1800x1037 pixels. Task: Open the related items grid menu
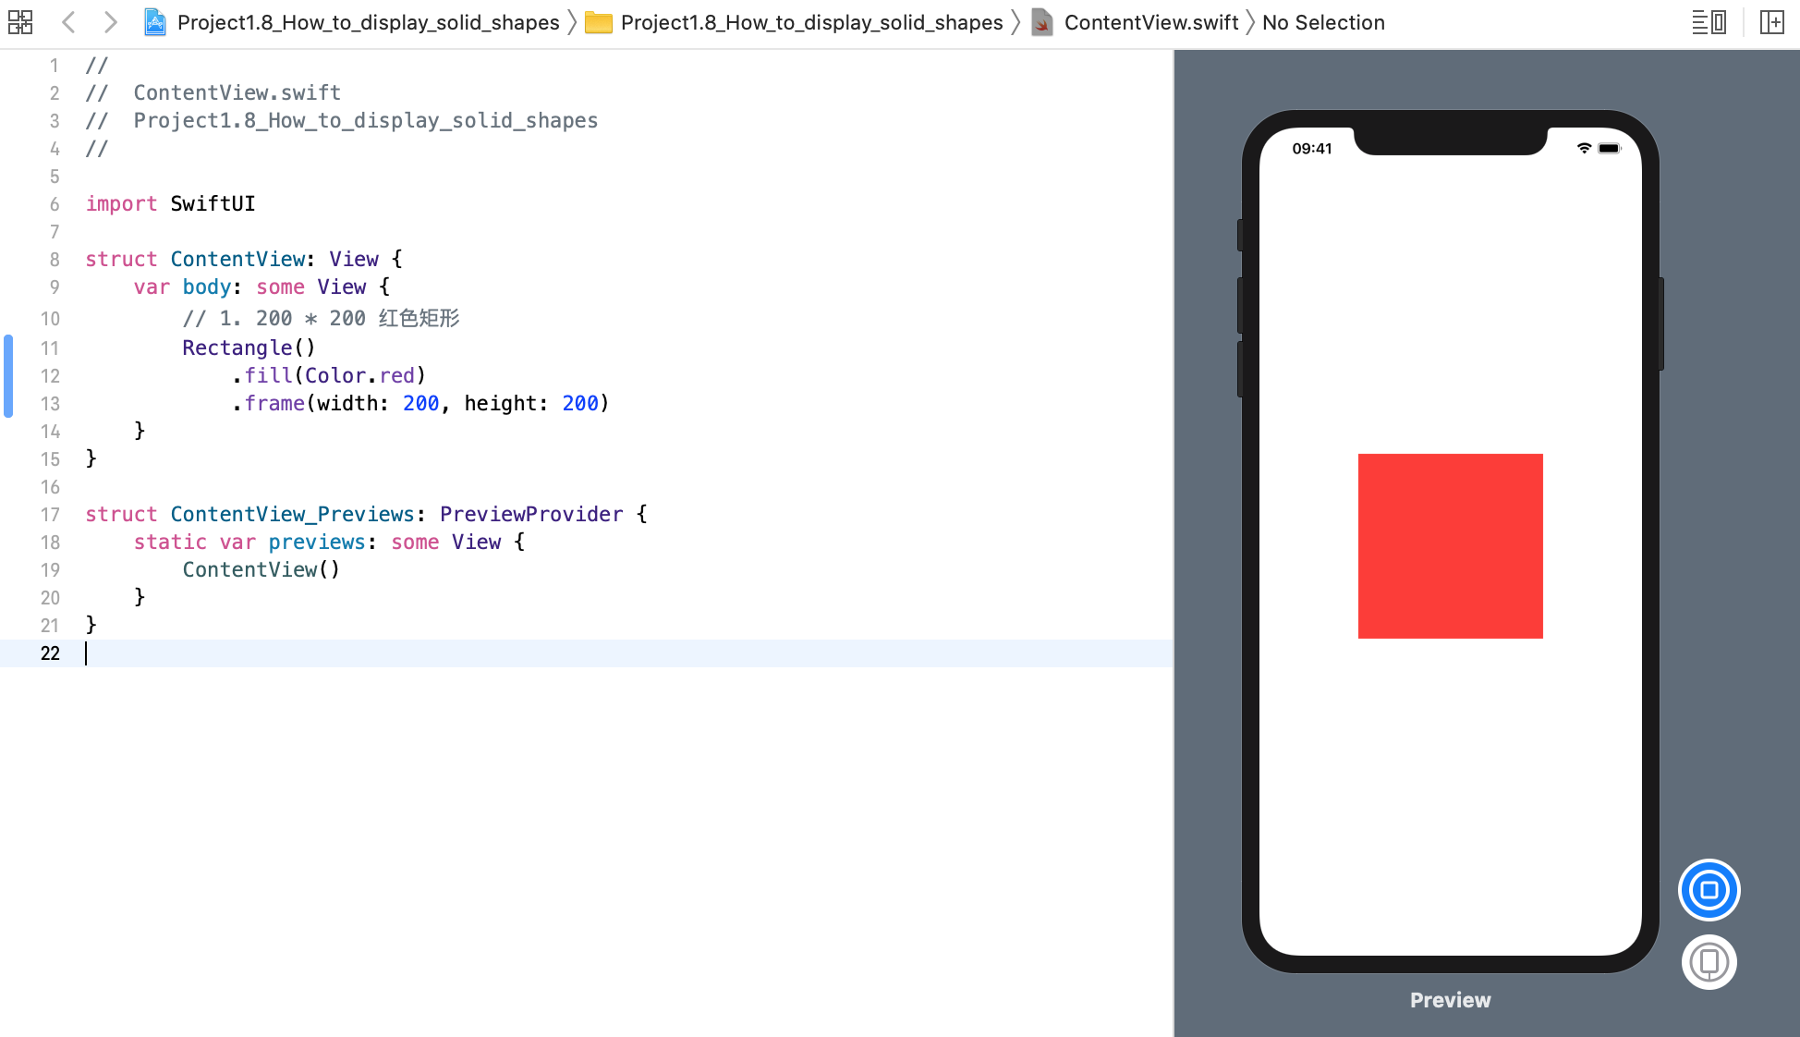pyautogui.click(x=20, y=22)
